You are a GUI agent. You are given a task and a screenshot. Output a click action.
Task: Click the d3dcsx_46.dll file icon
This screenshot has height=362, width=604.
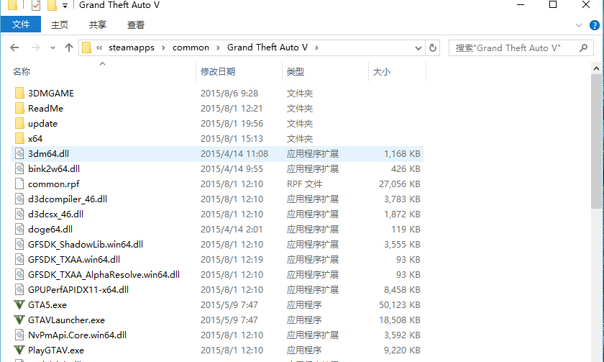click(x=19, y=214)
